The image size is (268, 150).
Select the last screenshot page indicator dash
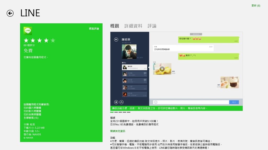tap(129, 112)
